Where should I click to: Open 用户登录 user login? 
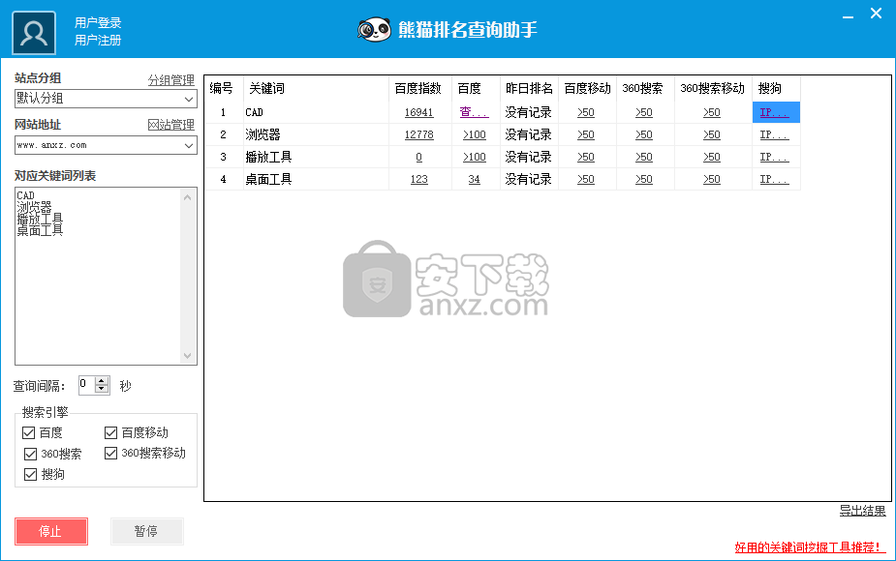click(x=98, y=23)
